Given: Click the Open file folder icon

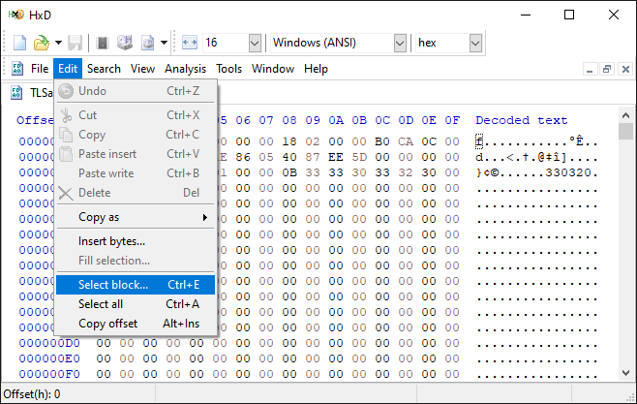Looking at the screenshot, I should 41,43.
